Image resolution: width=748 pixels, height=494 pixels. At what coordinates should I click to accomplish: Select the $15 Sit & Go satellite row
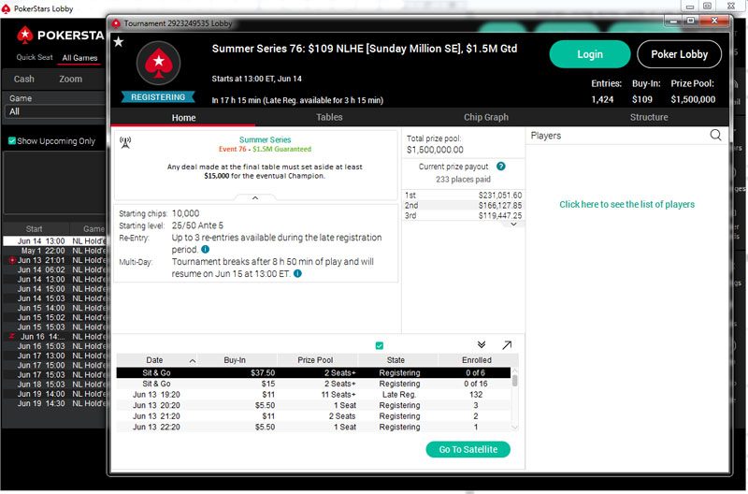point(313,384)
